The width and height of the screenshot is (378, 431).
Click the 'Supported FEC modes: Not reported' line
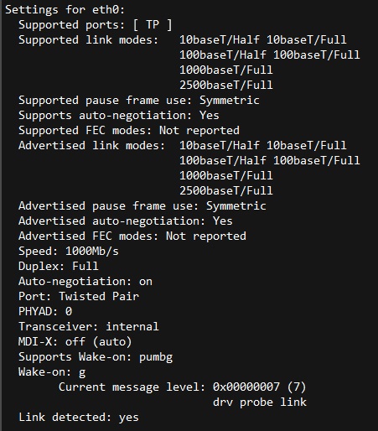(129, 131)
